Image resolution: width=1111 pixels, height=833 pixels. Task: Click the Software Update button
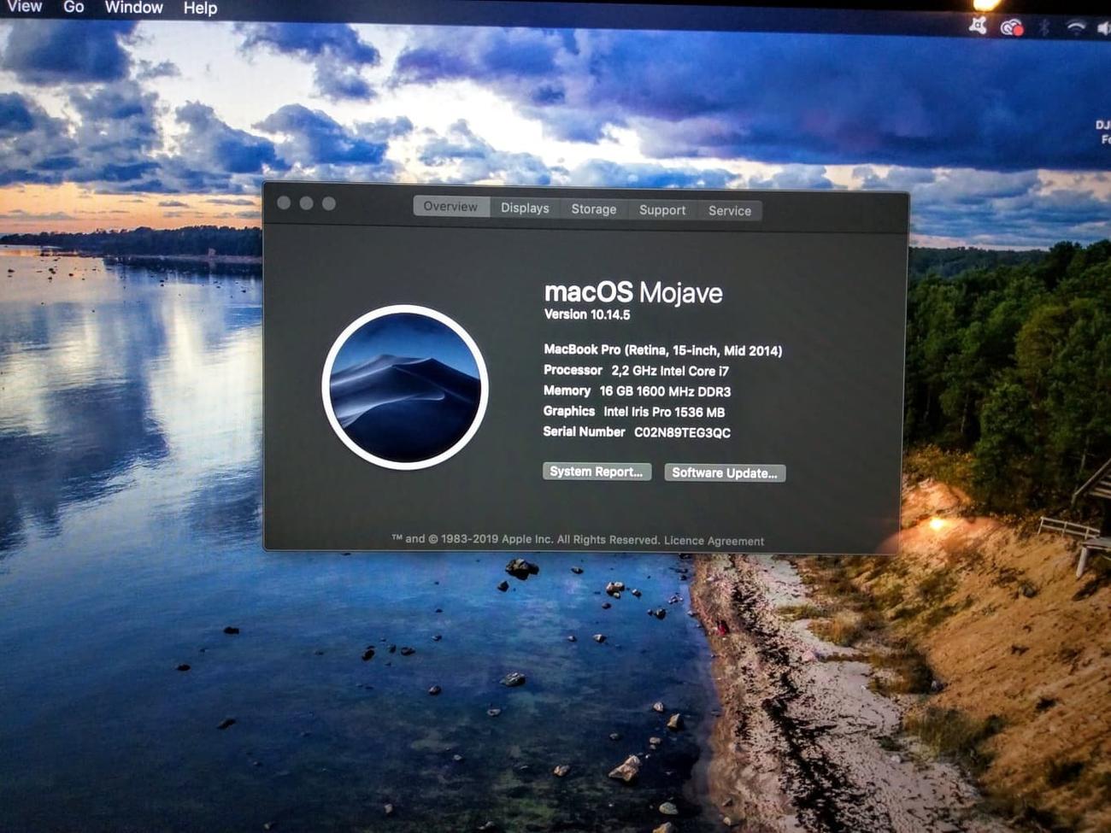coord(725,472)
